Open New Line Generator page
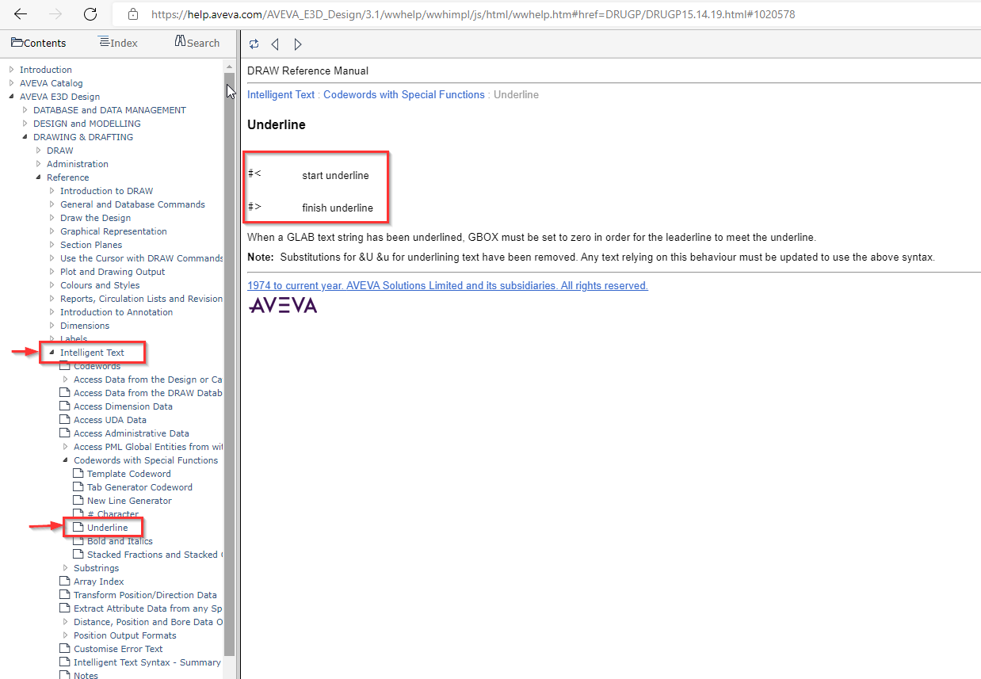Image resolution: width=981 pixels, height=679 pixels. pyautogui.click(x=129, y=501)
